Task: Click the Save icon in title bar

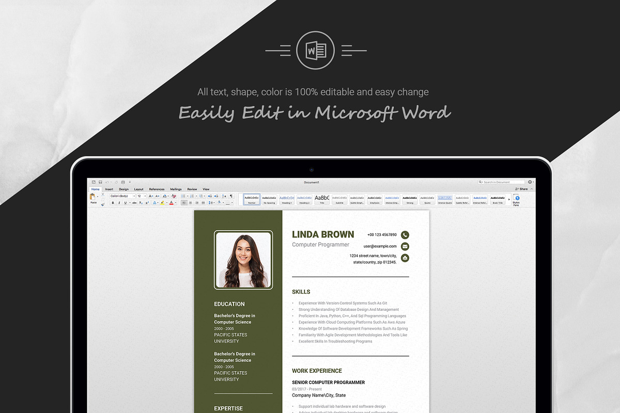Action: pos(100,182)
